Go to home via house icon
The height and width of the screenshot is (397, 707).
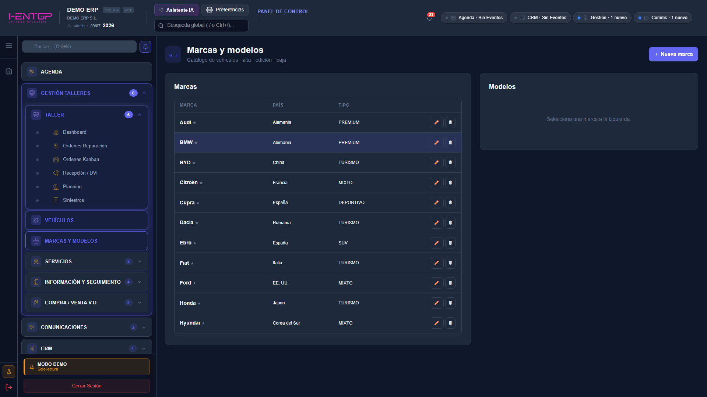[x=9, y=71]
